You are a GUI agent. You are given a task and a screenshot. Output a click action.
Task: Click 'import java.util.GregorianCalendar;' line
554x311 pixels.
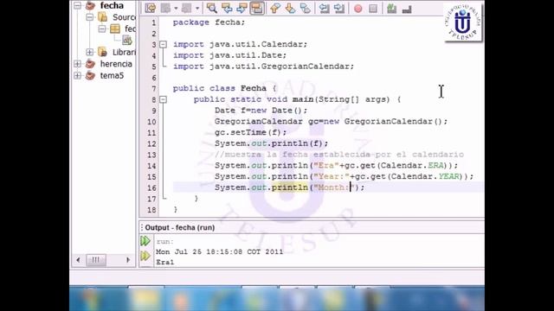tap(263, 67)
